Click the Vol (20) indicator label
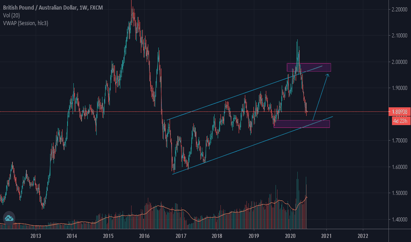Screen dimensions: 411x242 [x=11, y=15]
